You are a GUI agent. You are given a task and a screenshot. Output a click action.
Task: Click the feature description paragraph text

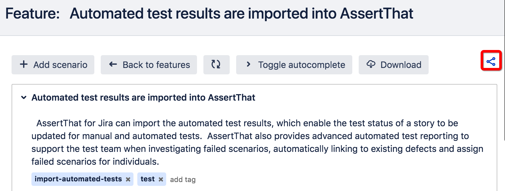coord(257,142)
